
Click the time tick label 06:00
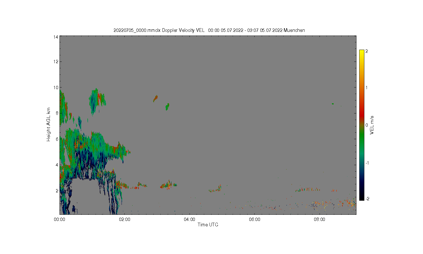(x=255, y=219)
